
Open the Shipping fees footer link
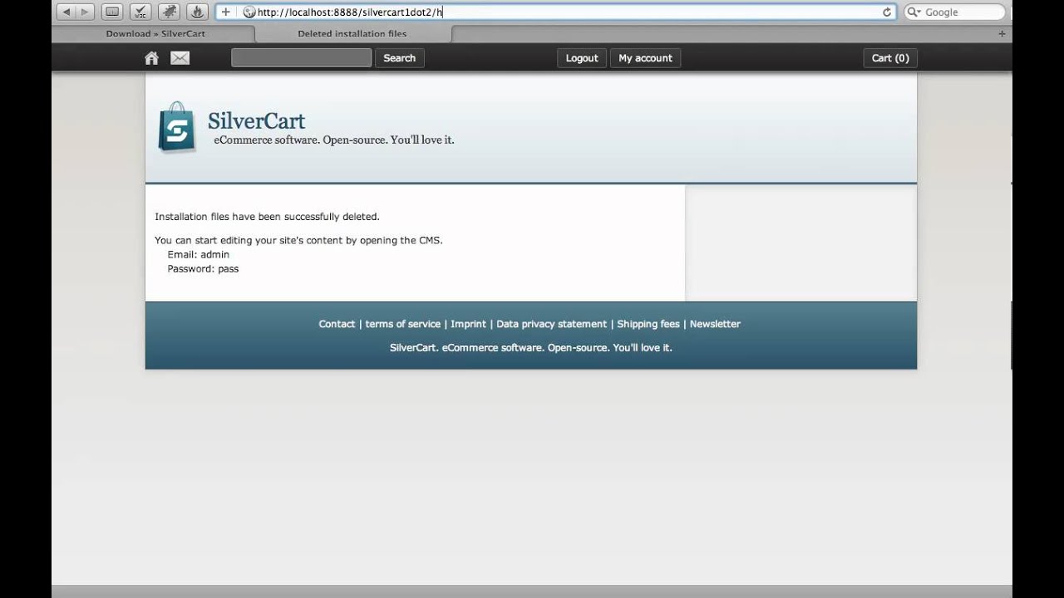pos(648,324)
